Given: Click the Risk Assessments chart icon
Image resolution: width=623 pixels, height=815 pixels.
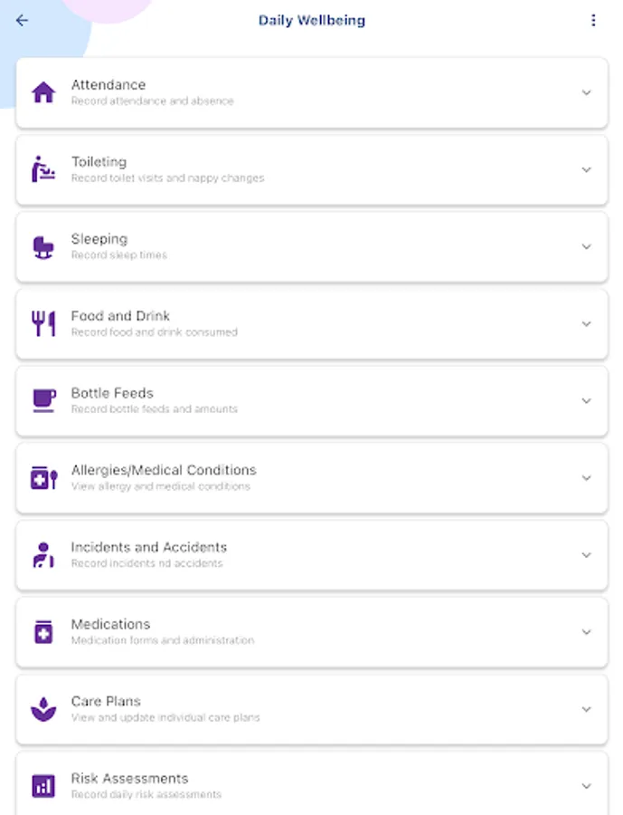Looking at the screenshot, I should click(43, 785).
